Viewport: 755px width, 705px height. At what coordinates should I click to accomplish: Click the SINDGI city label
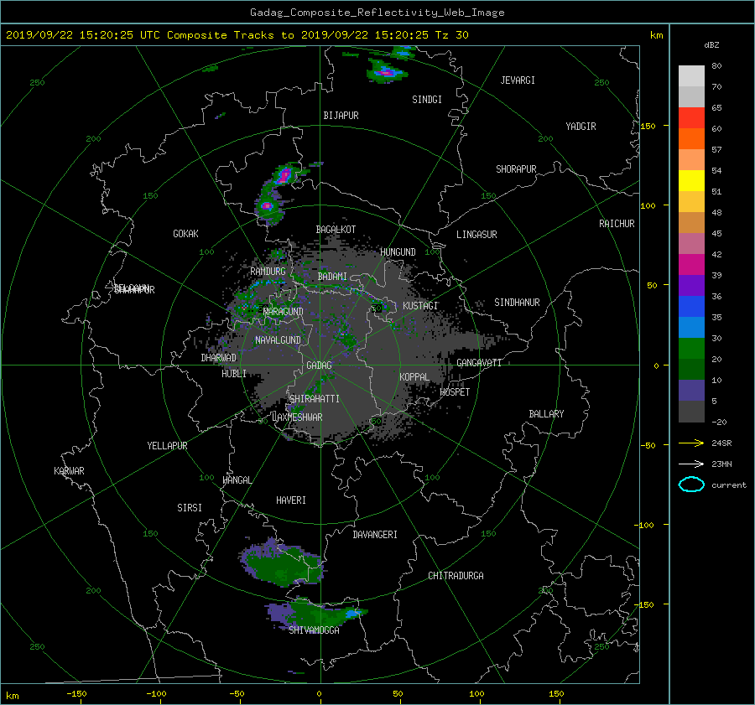click(x=427, y=100)
